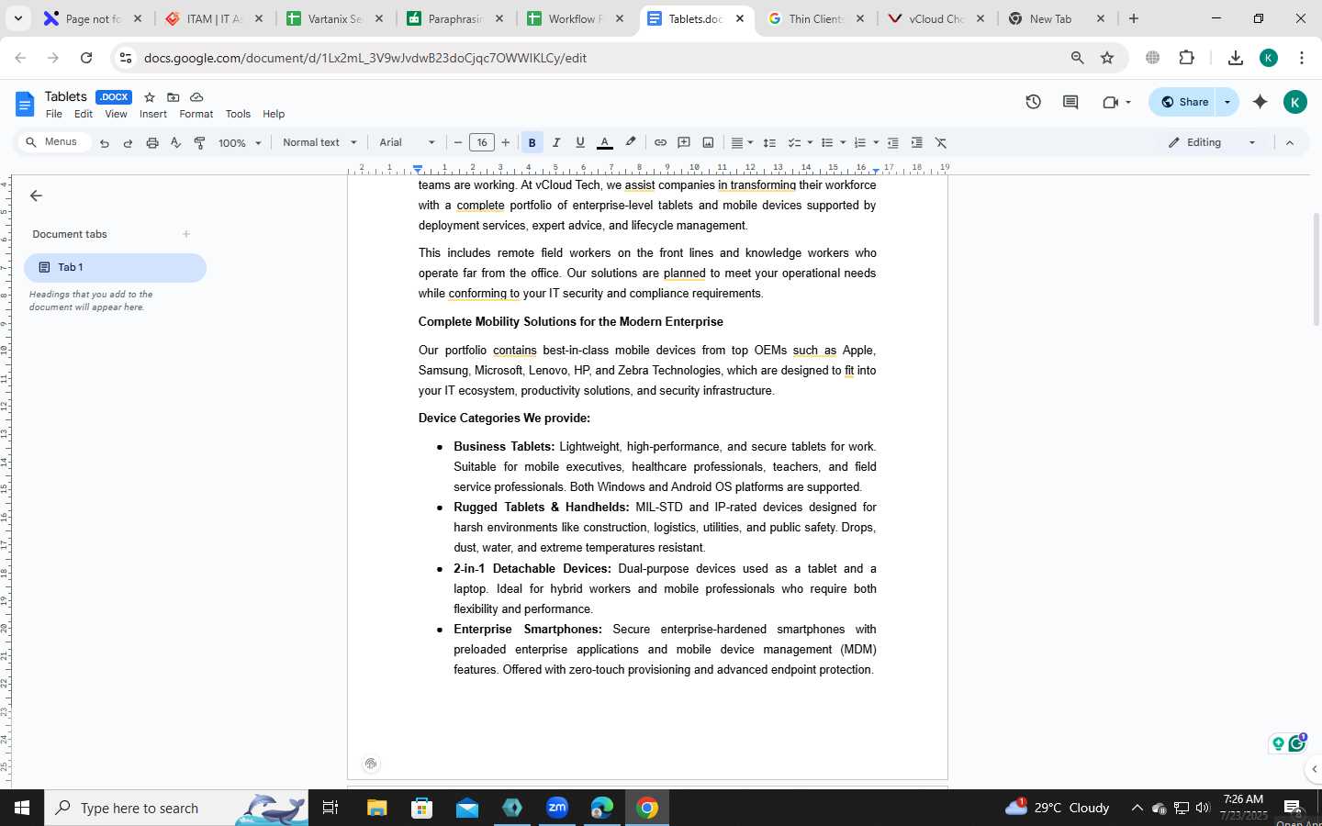Switch to Workflow browser tab

pyautogui.click(x=575, y=18)
